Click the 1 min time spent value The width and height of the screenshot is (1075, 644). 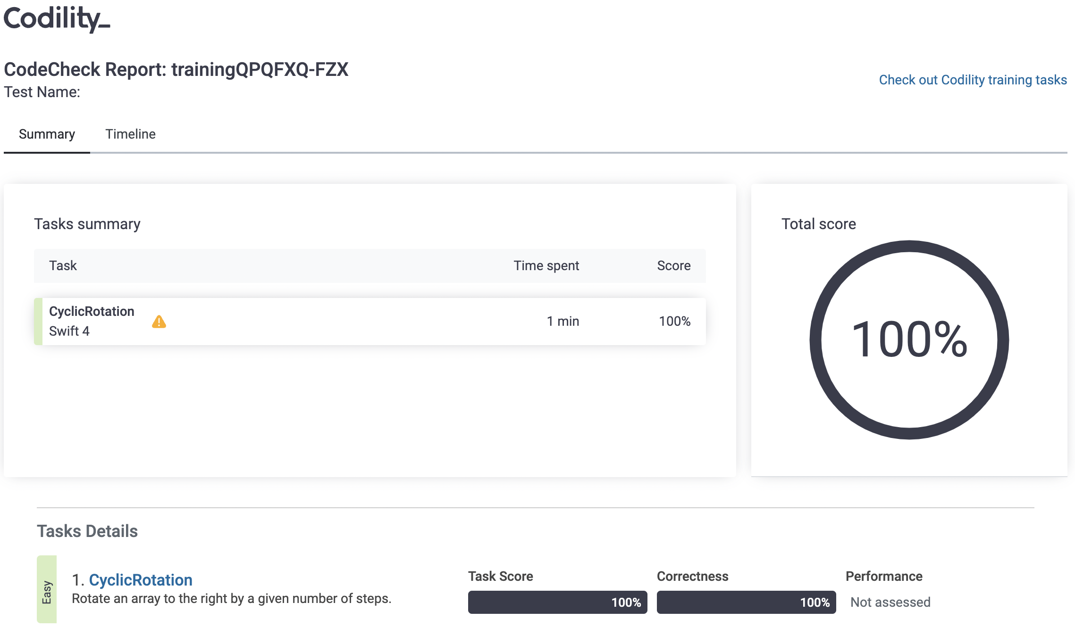563,322
